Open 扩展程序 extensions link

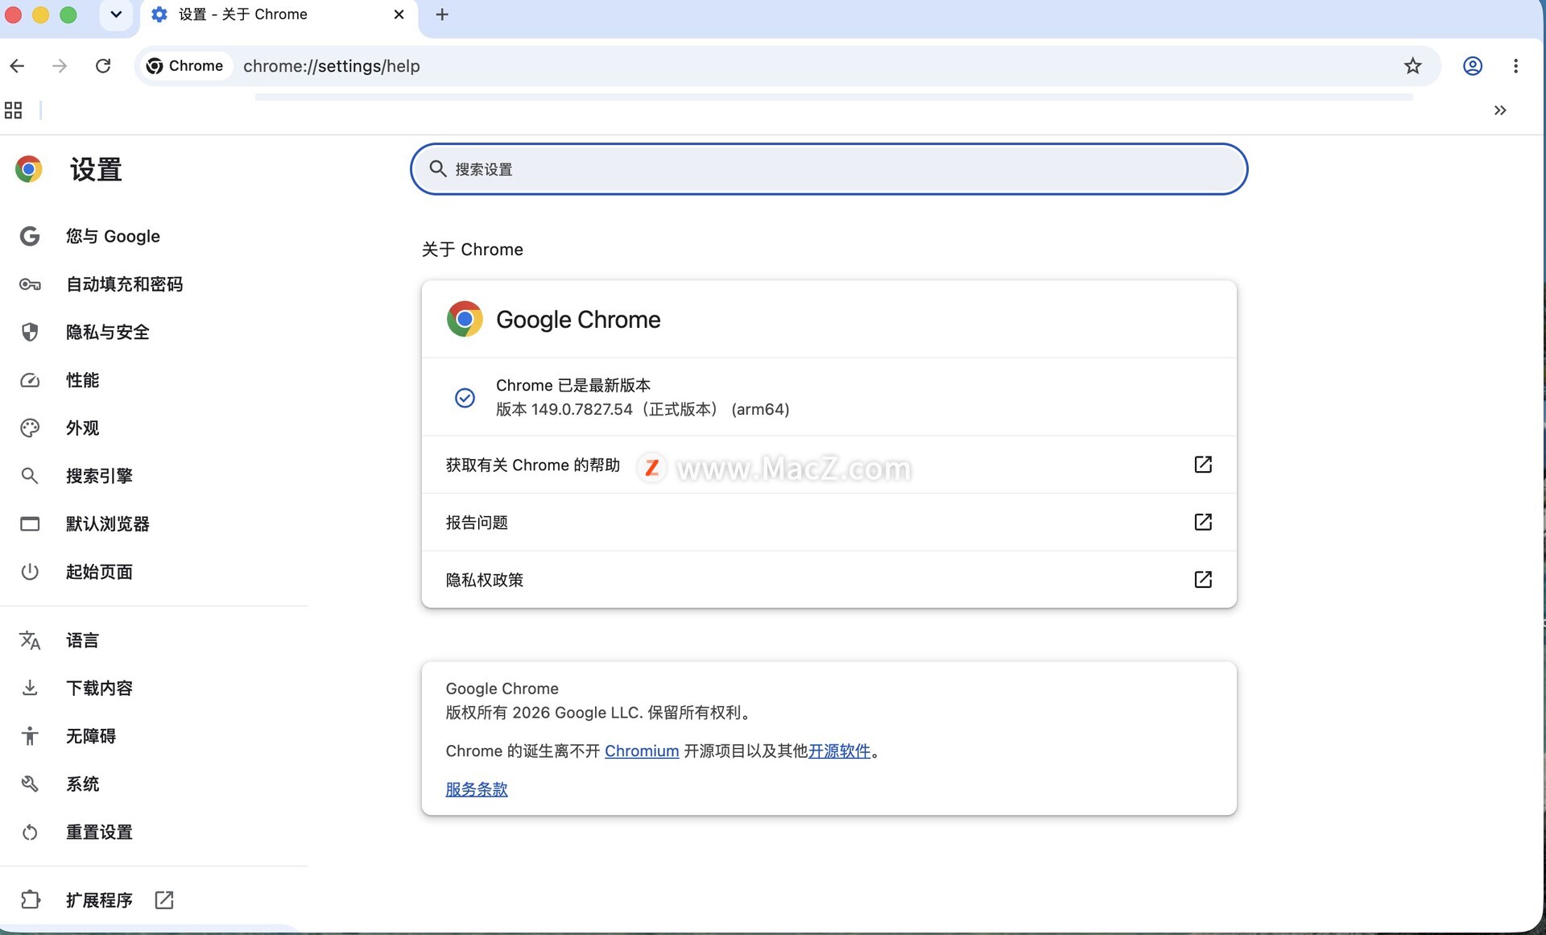pyautogui.click(x=99, y=900)
